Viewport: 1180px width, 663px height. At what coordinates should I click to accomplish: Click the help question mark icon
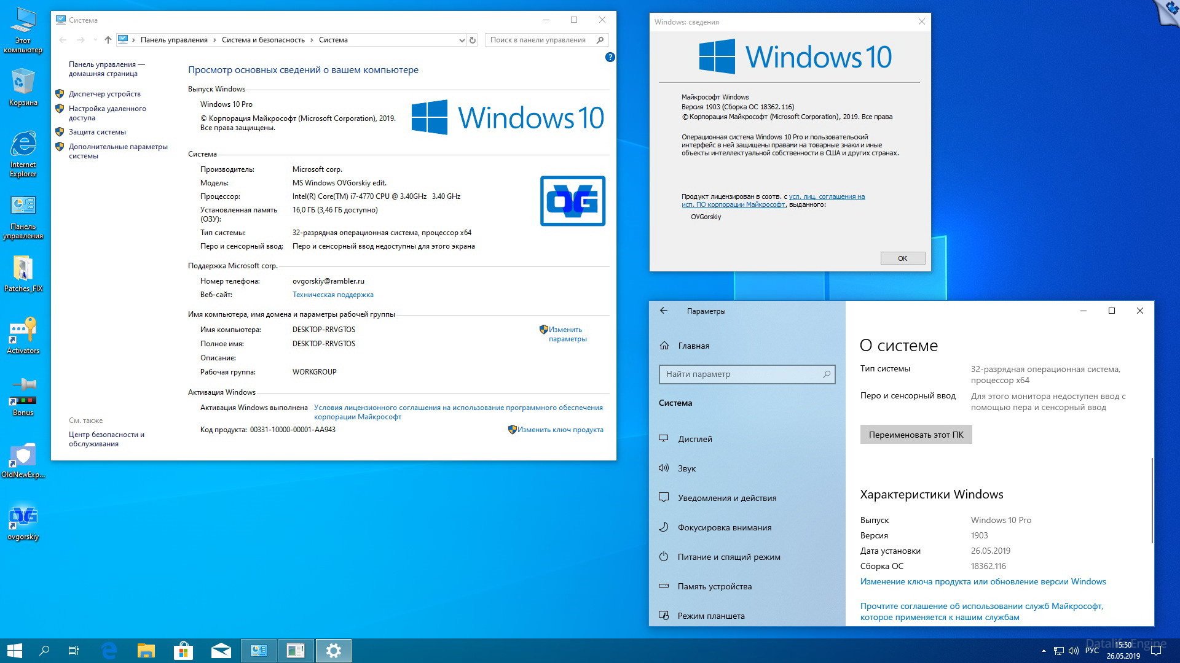tap(610, 57)
